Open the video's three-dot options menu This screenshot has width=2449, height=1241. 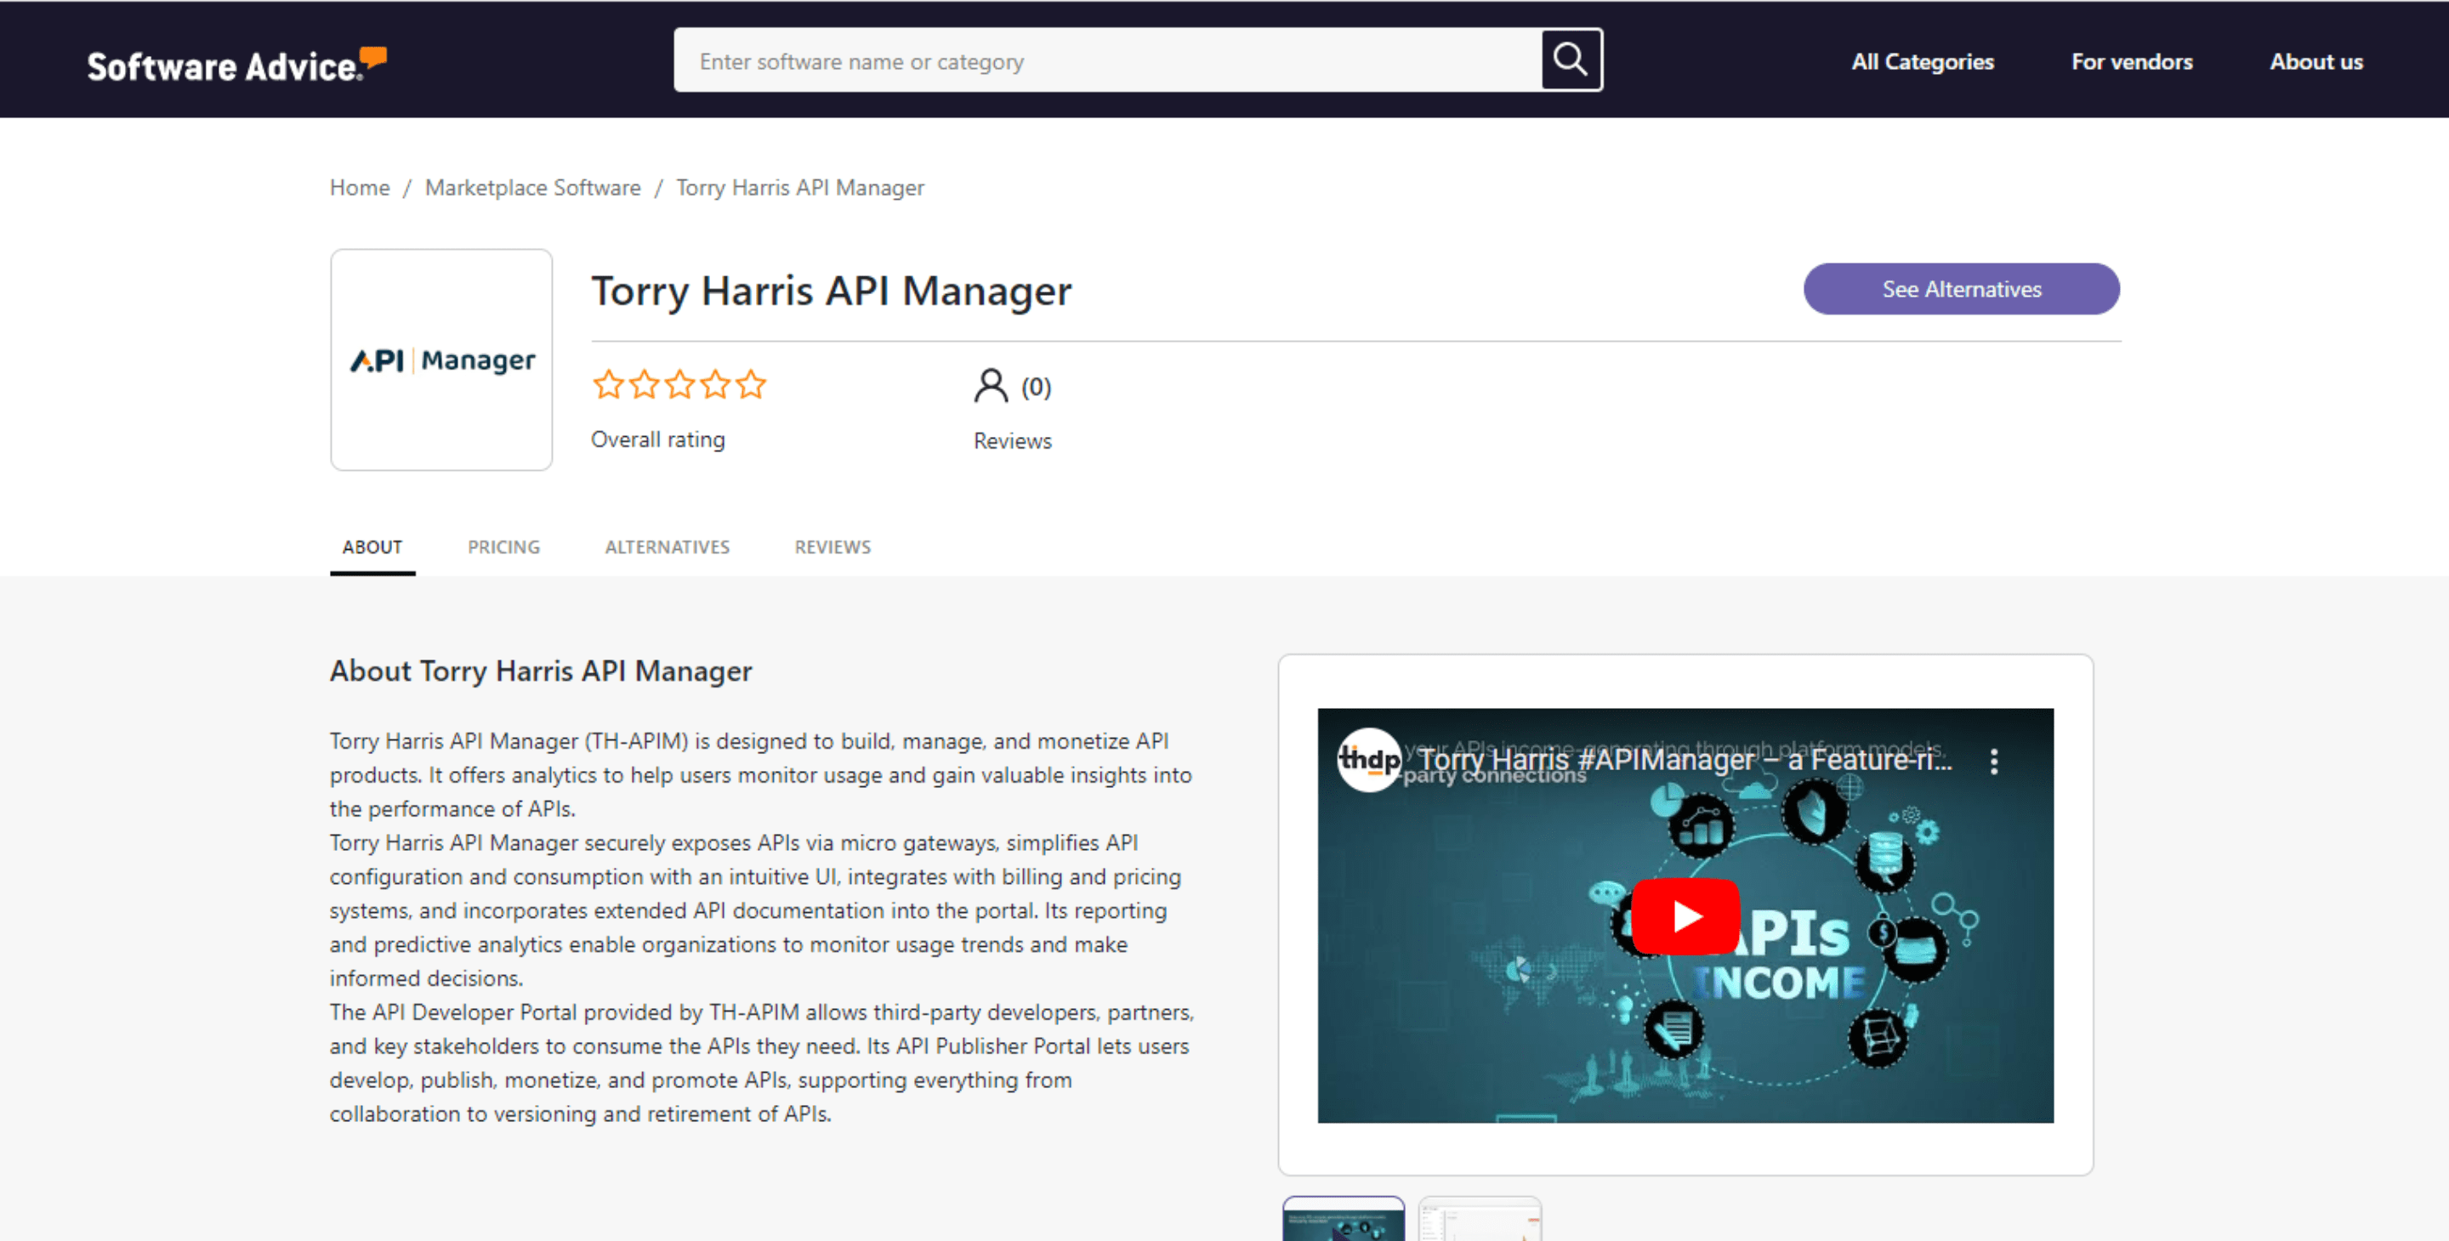click(x=1993, y=761)
